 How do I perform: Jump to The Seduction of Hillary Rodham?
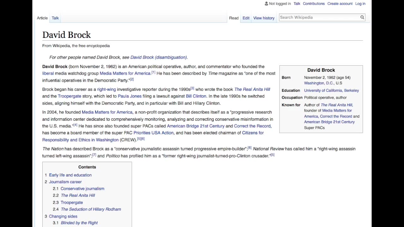tap(91, 209)
